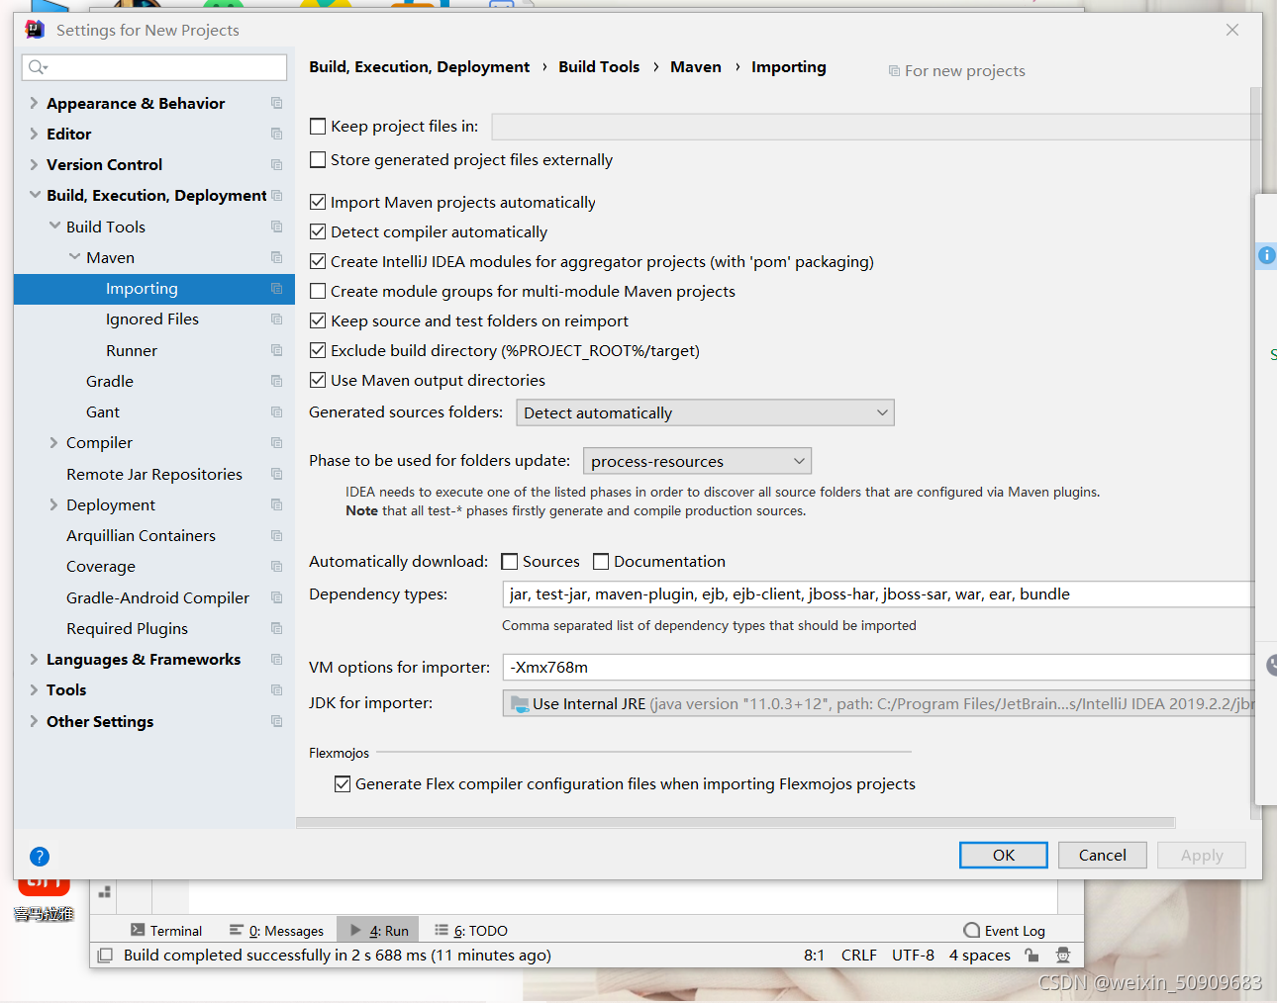
Task: Click the project-level icon beside Editor
Action: 277,134
